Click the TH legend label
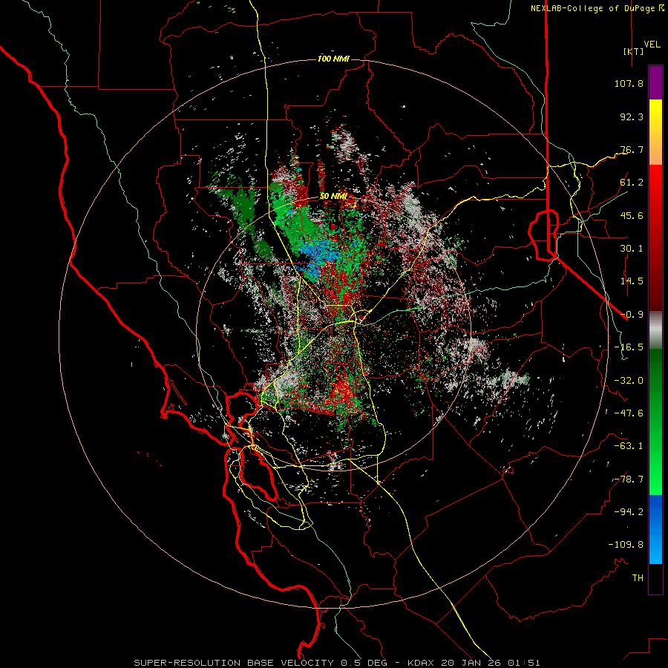 (638, 578)
